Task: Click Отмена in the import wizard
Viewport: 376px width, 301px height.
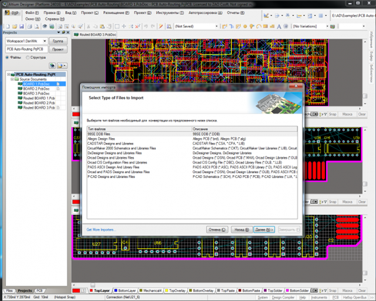Action: click(x=217, y=230)
